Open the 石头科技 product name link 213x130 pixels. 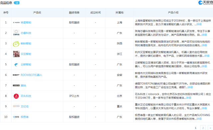26,96
